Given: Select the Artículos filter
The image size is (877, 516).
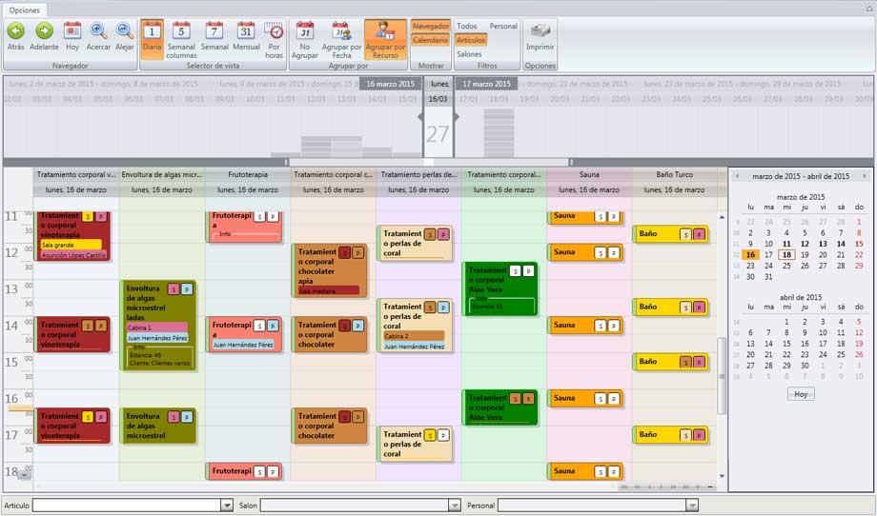Looking at the screenshot, I should pyautogui.click(x=471, y=40).
